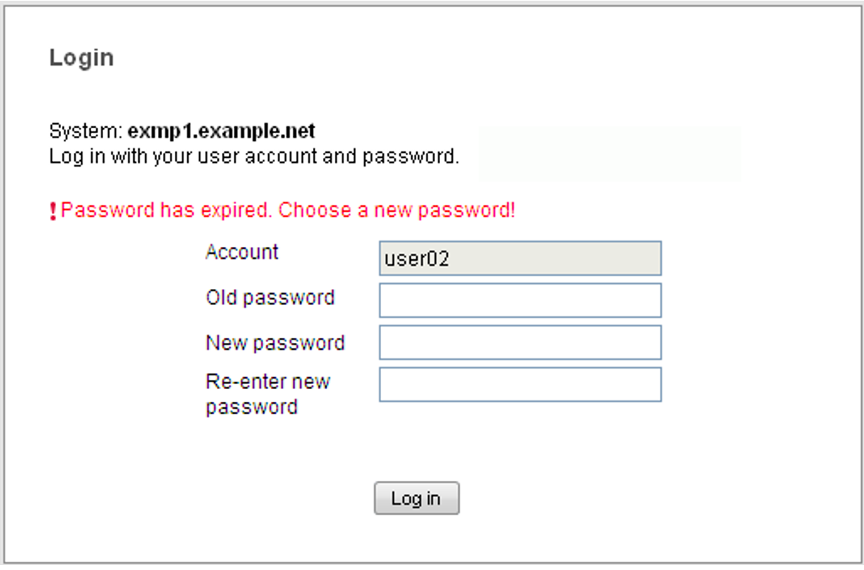
Task: Select the Re-enter new password field
Action: [519, 385]
